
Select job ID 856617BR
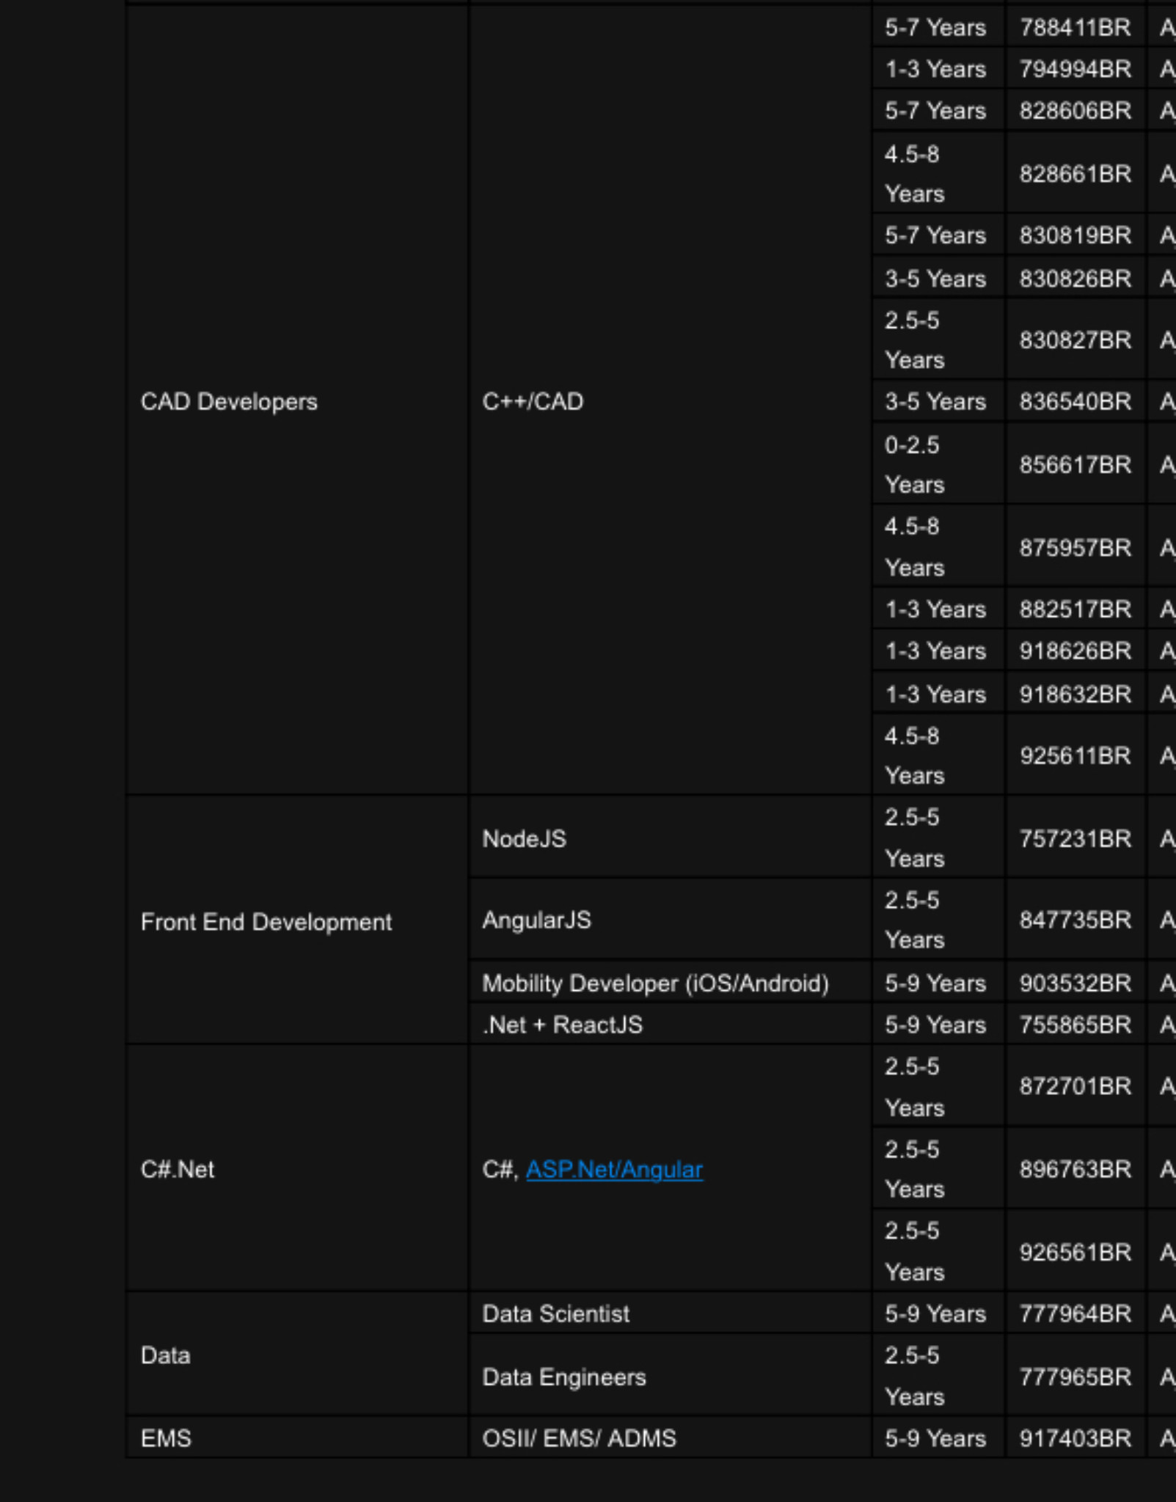[1075, 464]
